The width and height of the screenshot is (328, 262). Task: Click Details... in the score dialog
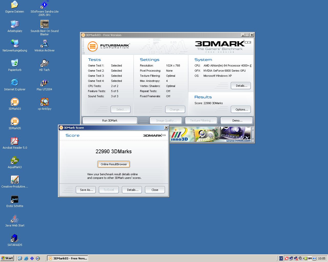132,190
